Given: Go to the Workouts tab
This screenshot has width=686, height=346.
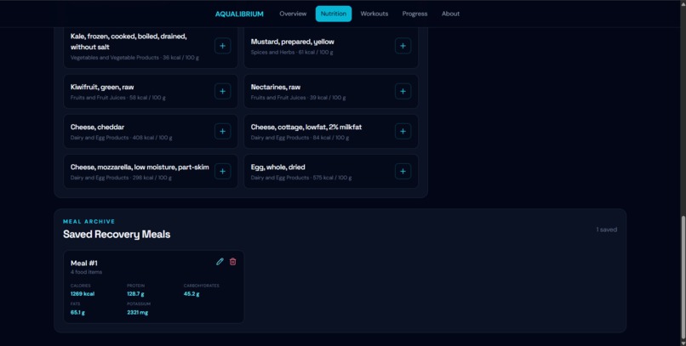Looking at the screenshot, I should [374, 14].
